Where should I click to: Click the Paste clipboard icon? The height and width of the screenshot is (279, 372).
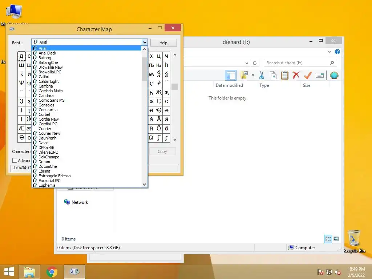[x=284, y=76]
